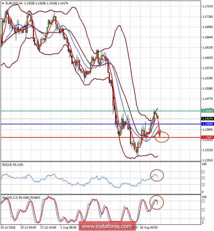
Task: Click the 1.14775 price axis value
Action: (208, 99)
